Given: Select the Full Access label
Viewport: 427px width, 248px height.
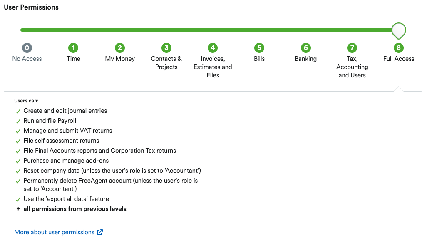Looking at the screenshot, I should point(399,59).
